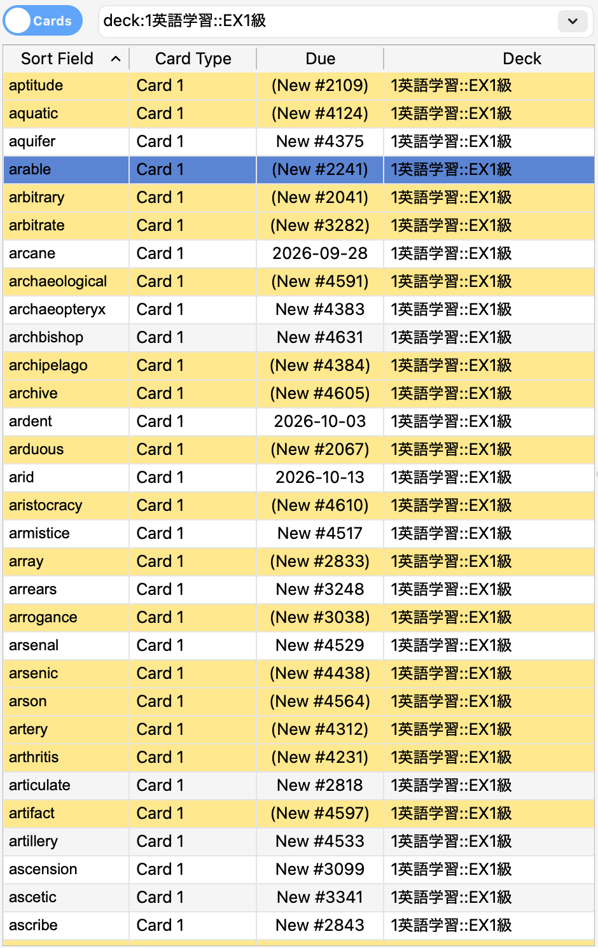Select the 'arrears' card
This screenshot has width=598, height=948.
(299, 589)
